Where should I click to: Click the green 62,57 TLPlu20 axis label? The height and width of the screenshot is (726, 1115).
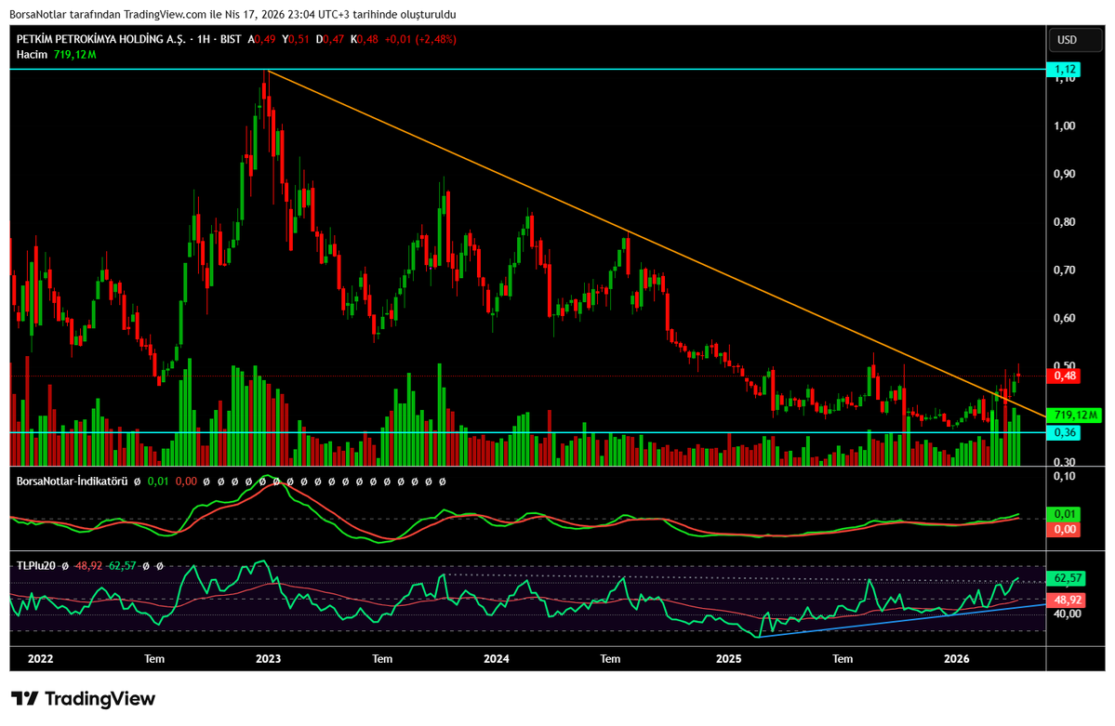1066,578
